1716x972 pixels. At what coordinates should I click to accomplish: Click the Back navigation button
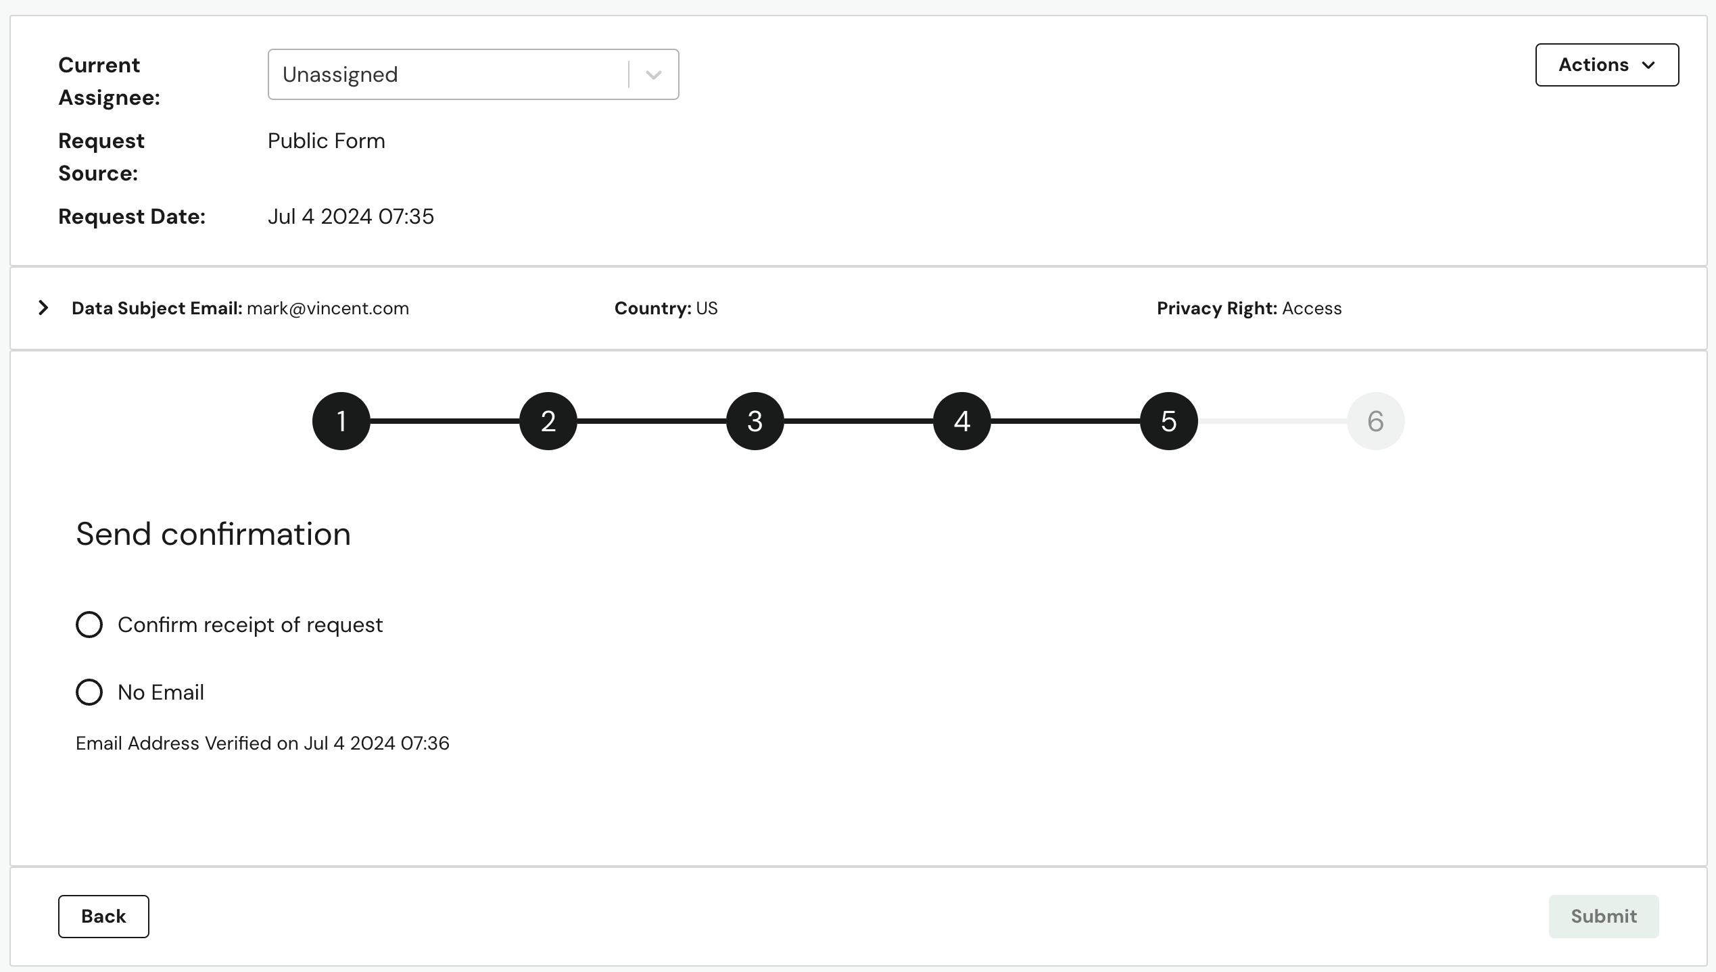[103, 915]
